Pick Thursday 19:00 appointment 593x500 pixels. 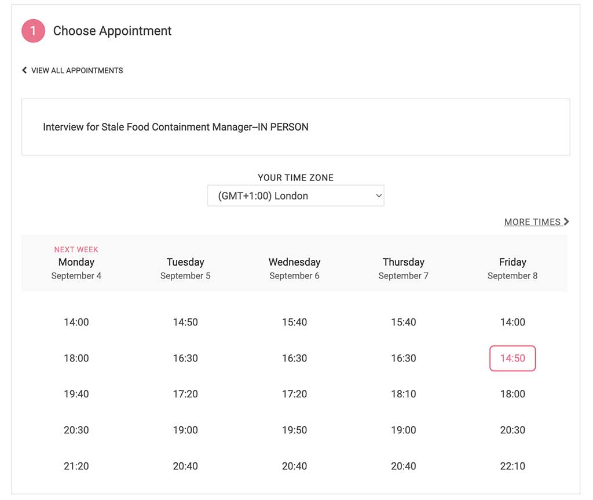click(x=404, y=430)
